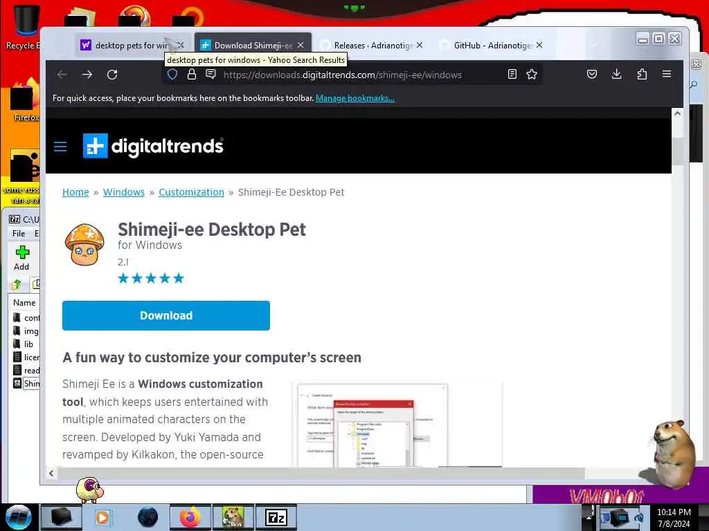Viewport: 709px width, 531px height.
Task: Click the 7-Zip taskbar icon
Action: pyautogui.click(x=276, y=517)
